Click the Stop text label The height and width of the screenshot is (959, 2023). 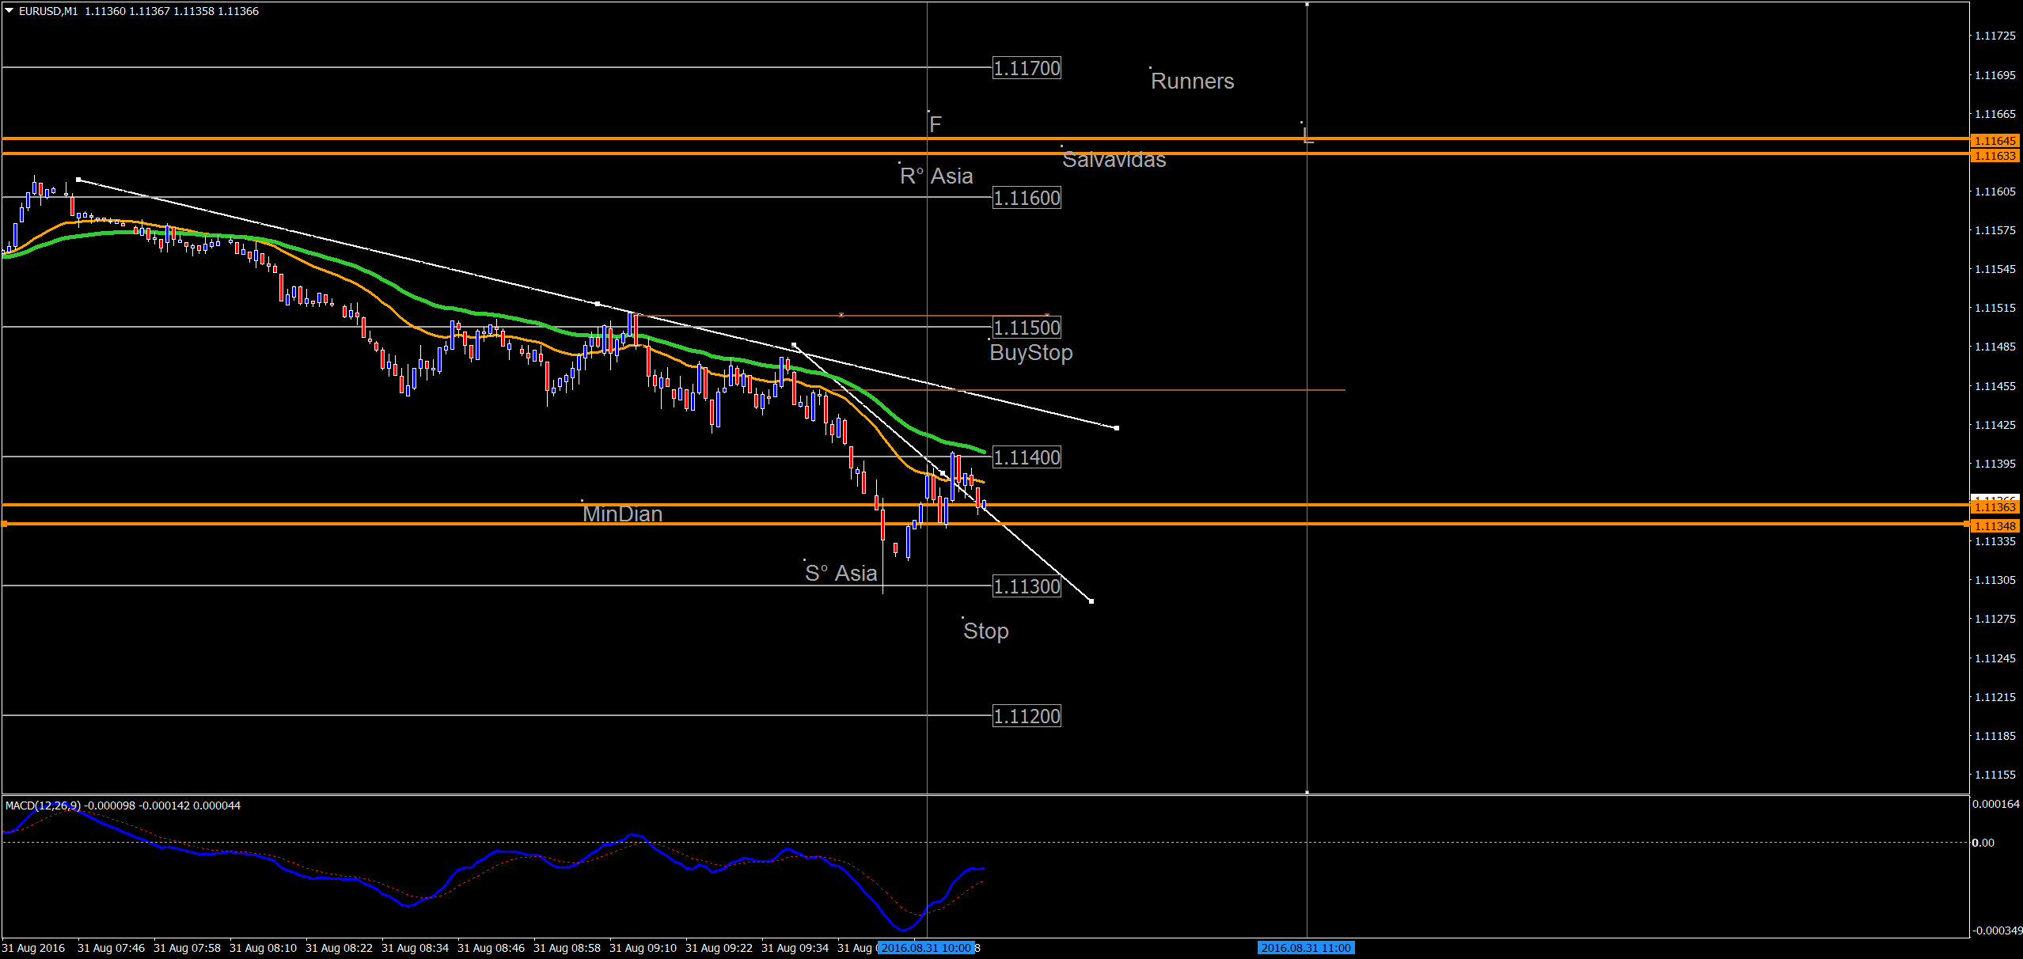986,631
